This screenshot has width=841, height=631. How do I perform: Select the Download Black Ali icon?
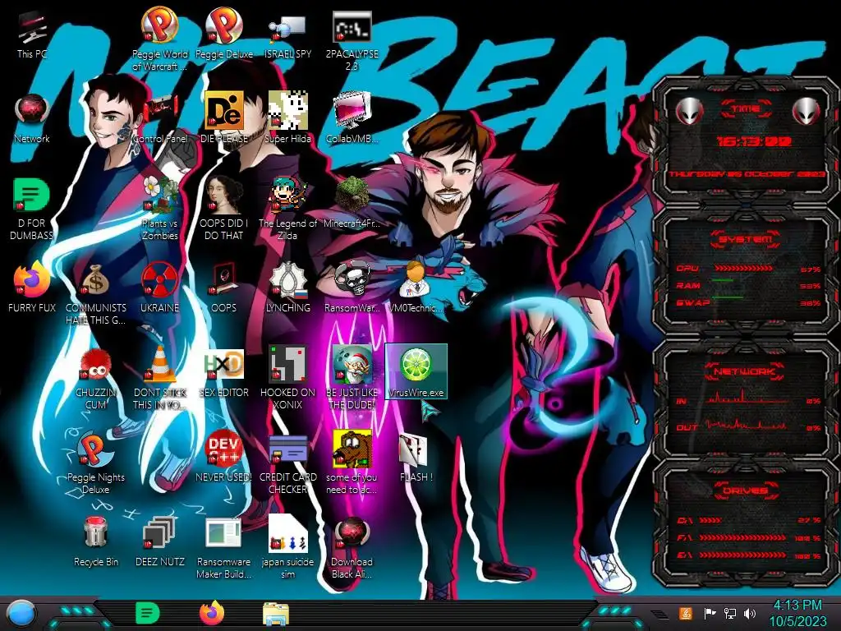[x=352, y=548]
